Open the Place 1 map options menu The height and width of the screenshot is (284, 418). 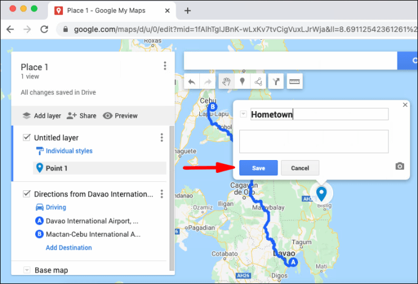click(165, 66)
